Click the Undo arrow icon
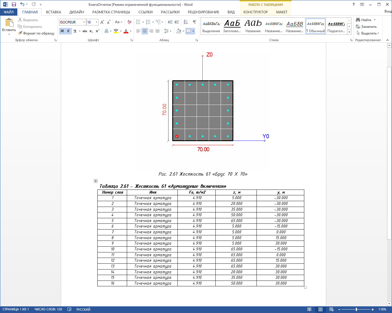The width and height of the screenshot is (392, 313). tap(22, 4)
